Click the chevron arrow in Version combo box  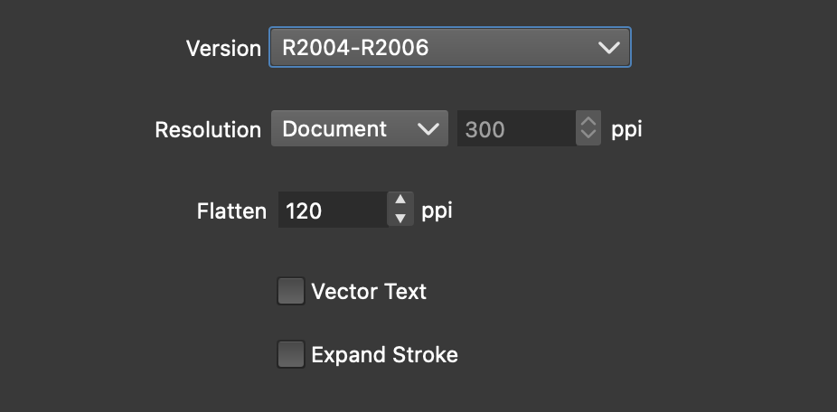click(608, 48)
